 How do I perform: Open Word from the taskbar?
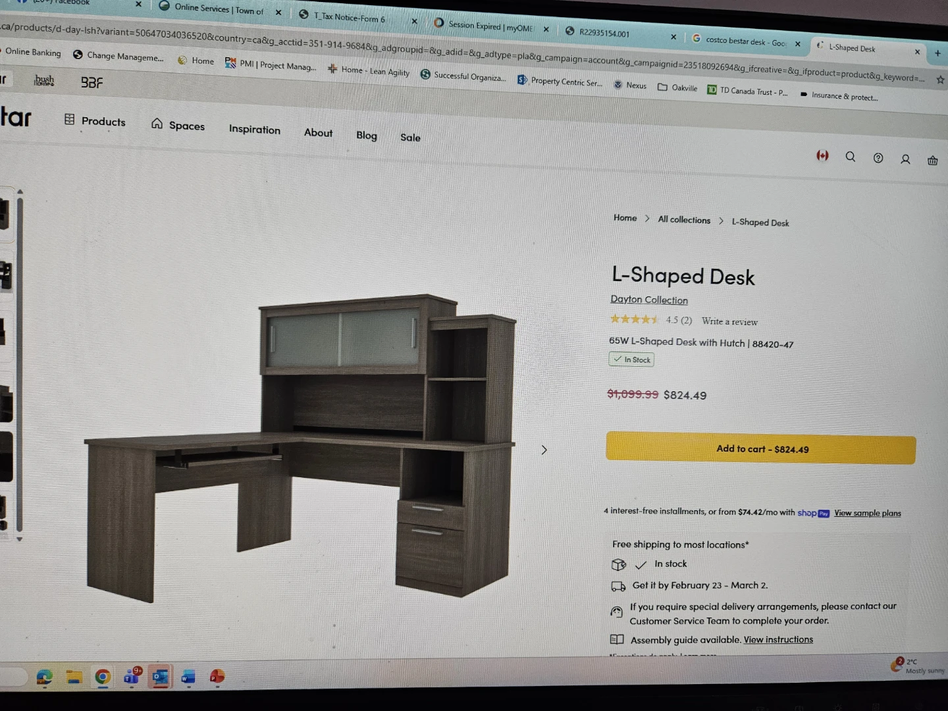pyautogui.click(x=188, y=677)
